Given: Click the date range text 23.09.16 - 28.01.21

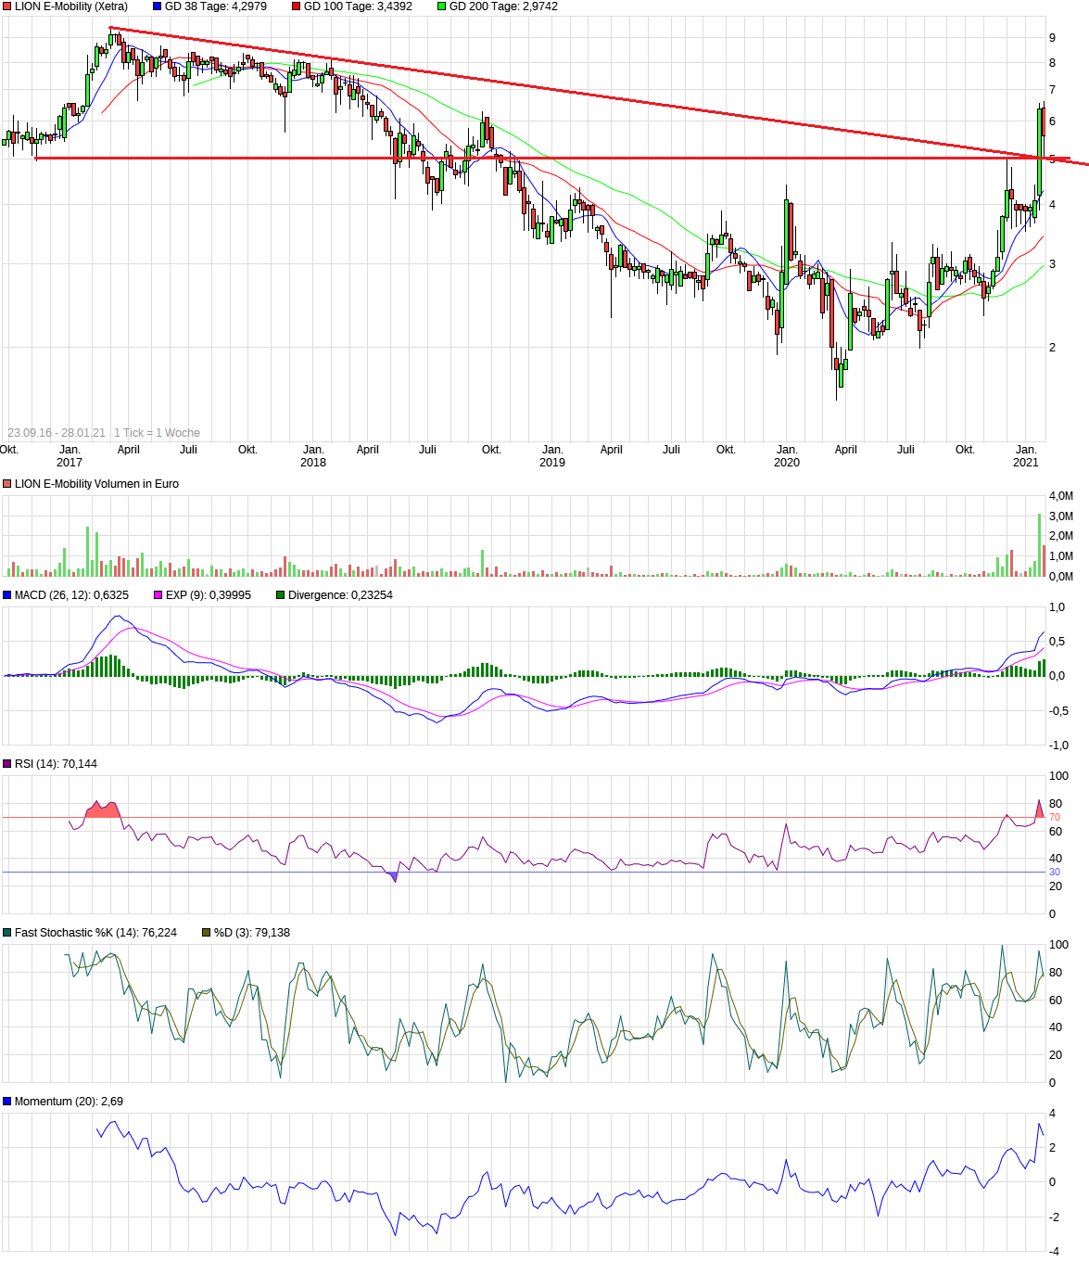Looking at the screenshot, I should click(57, 433).
